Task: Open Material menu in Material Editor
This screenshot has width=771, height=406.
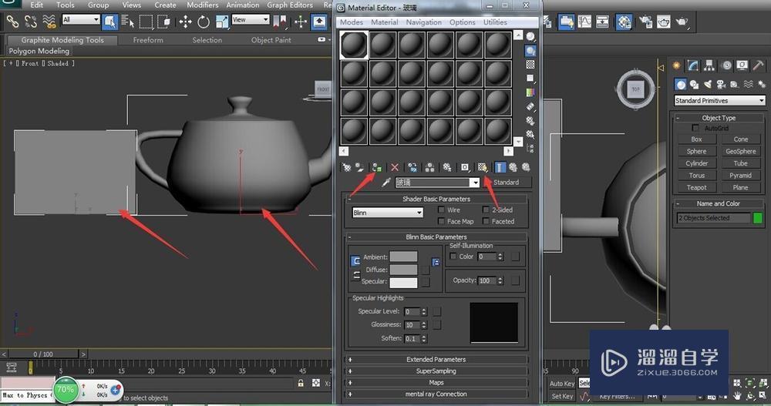Action: click(x=385, y=22)
